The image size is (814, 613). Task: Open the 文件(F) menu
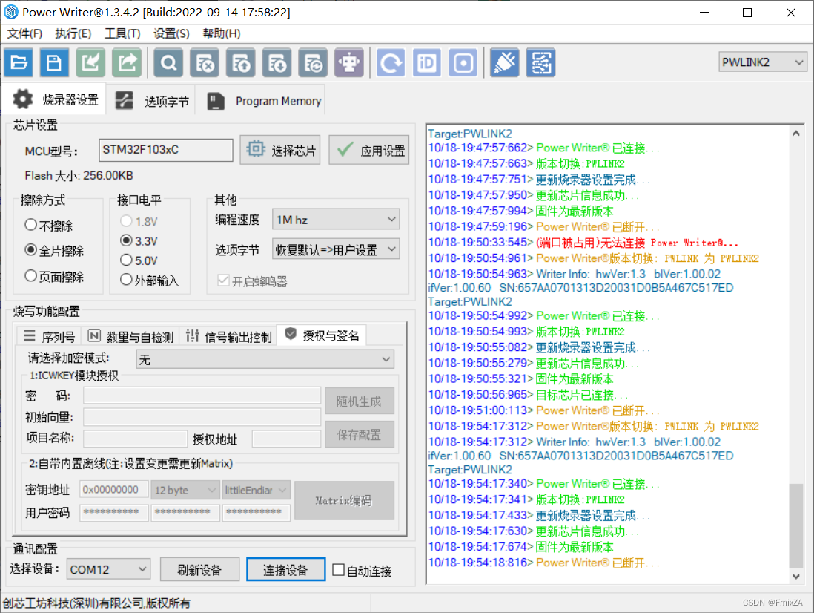click(x=24, y=34)
